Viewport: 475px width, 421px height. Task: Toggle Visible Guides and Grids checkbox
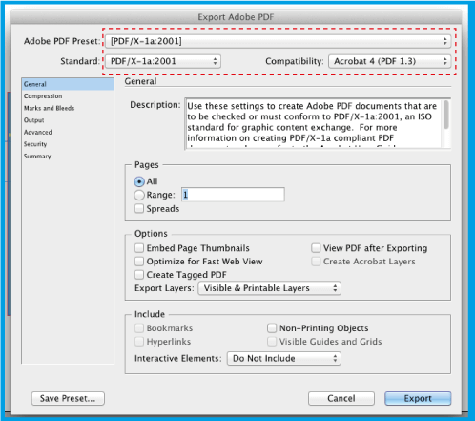(272, 342)
